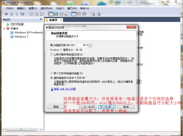Click the 最大磁盘空间 size input field

tap(83, 45)
